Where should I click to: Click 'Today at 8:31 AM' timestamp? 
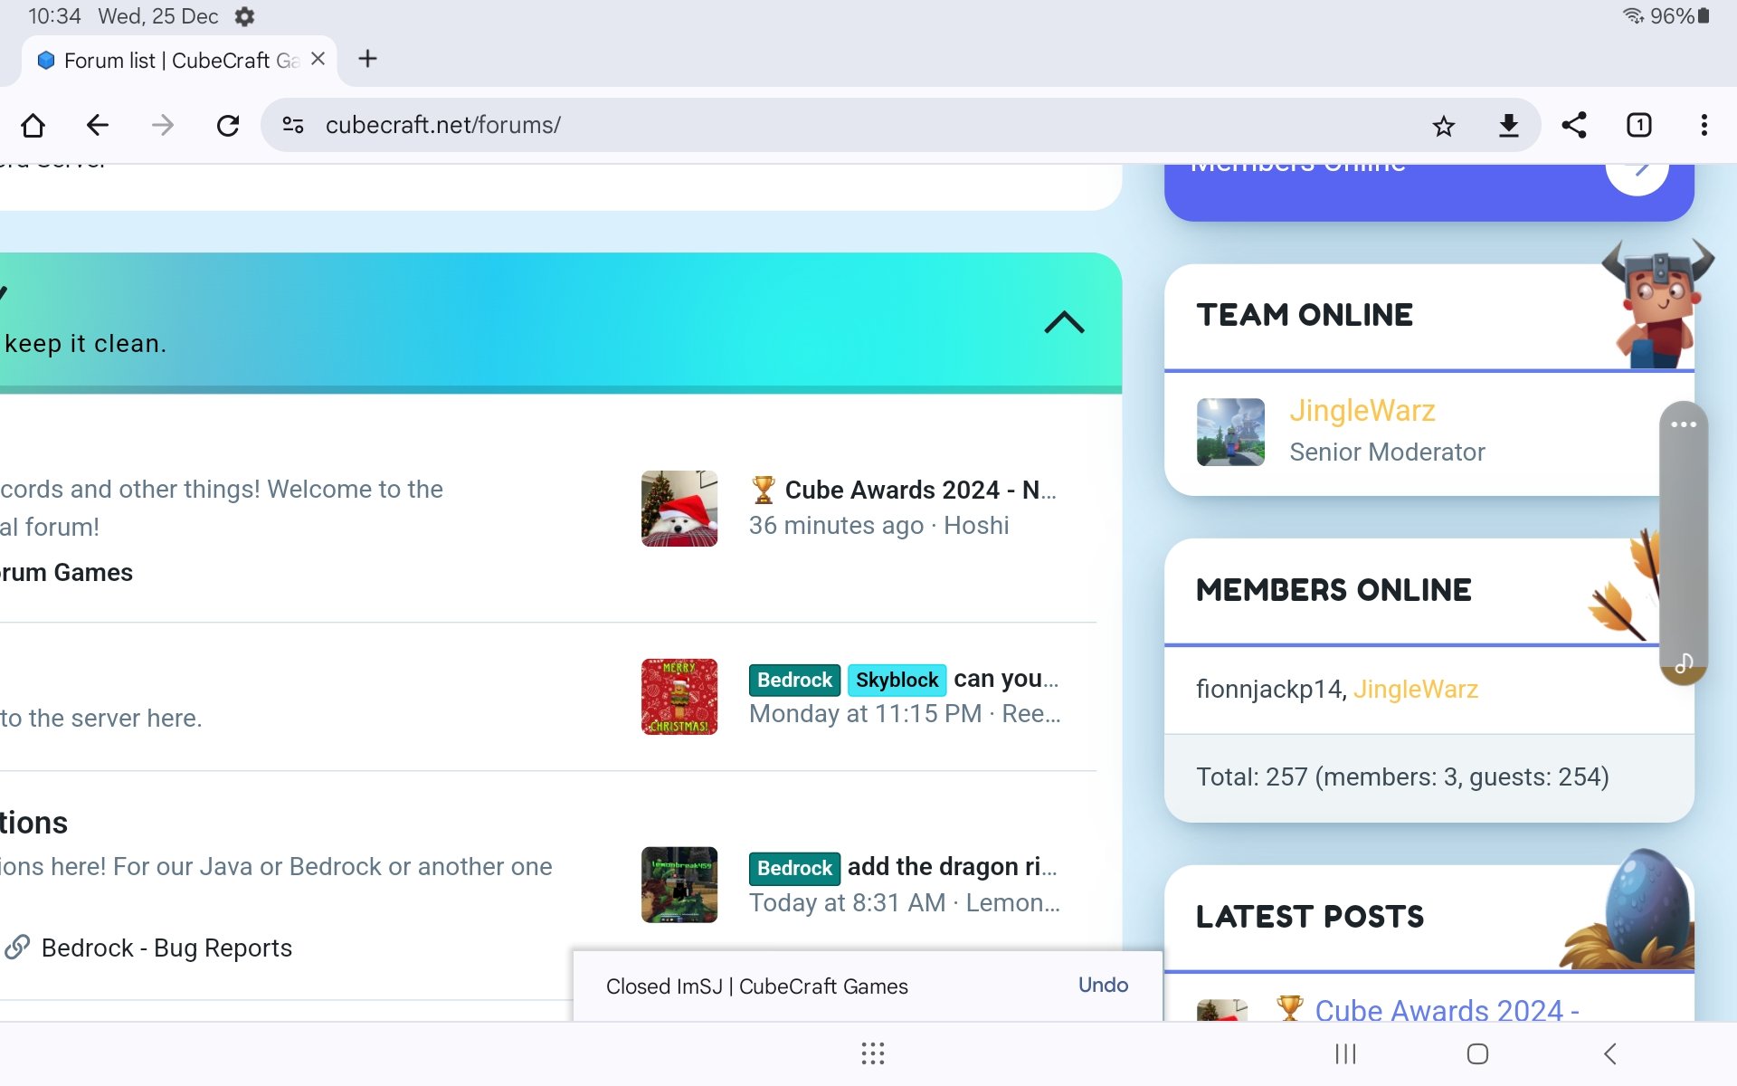coord(847,903)
